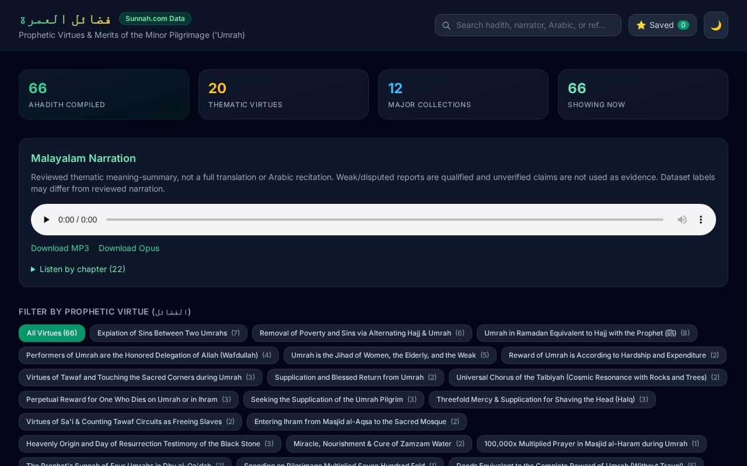Click the Arabic site title فضائل العمرة

(x=65, y=20)
